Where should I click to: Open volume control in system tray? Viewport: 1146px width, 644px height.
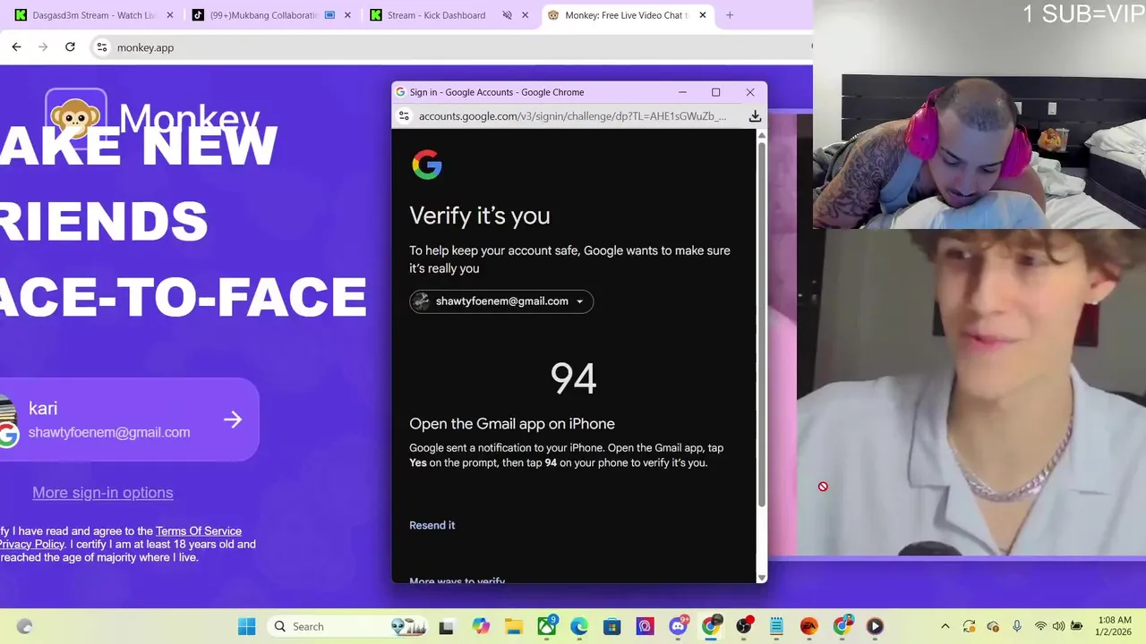tap(1058, 627)
